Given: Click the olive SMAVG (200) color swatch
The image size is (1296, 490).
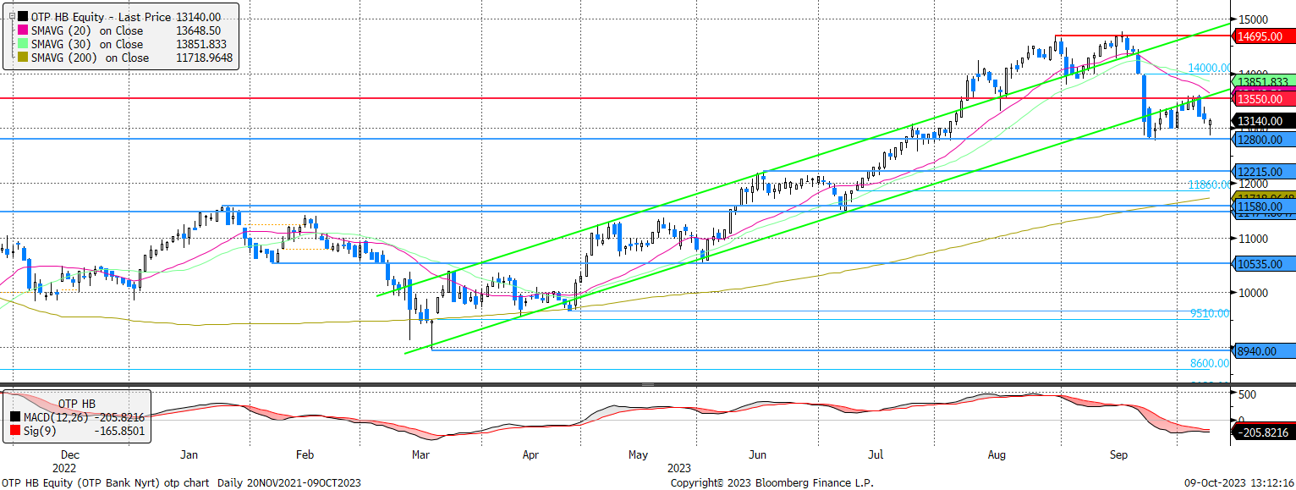Looking at the screenshot, I should [23, 58].
